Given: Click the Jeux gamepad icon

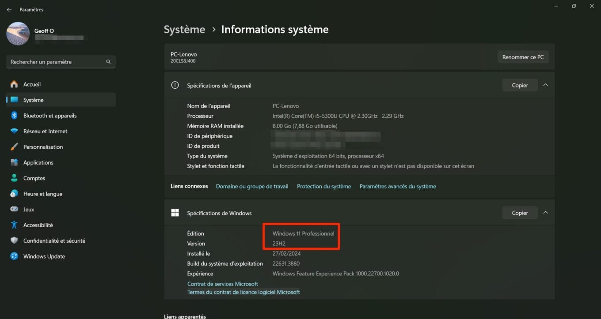Looking at the screenshot, I should 14,209.
